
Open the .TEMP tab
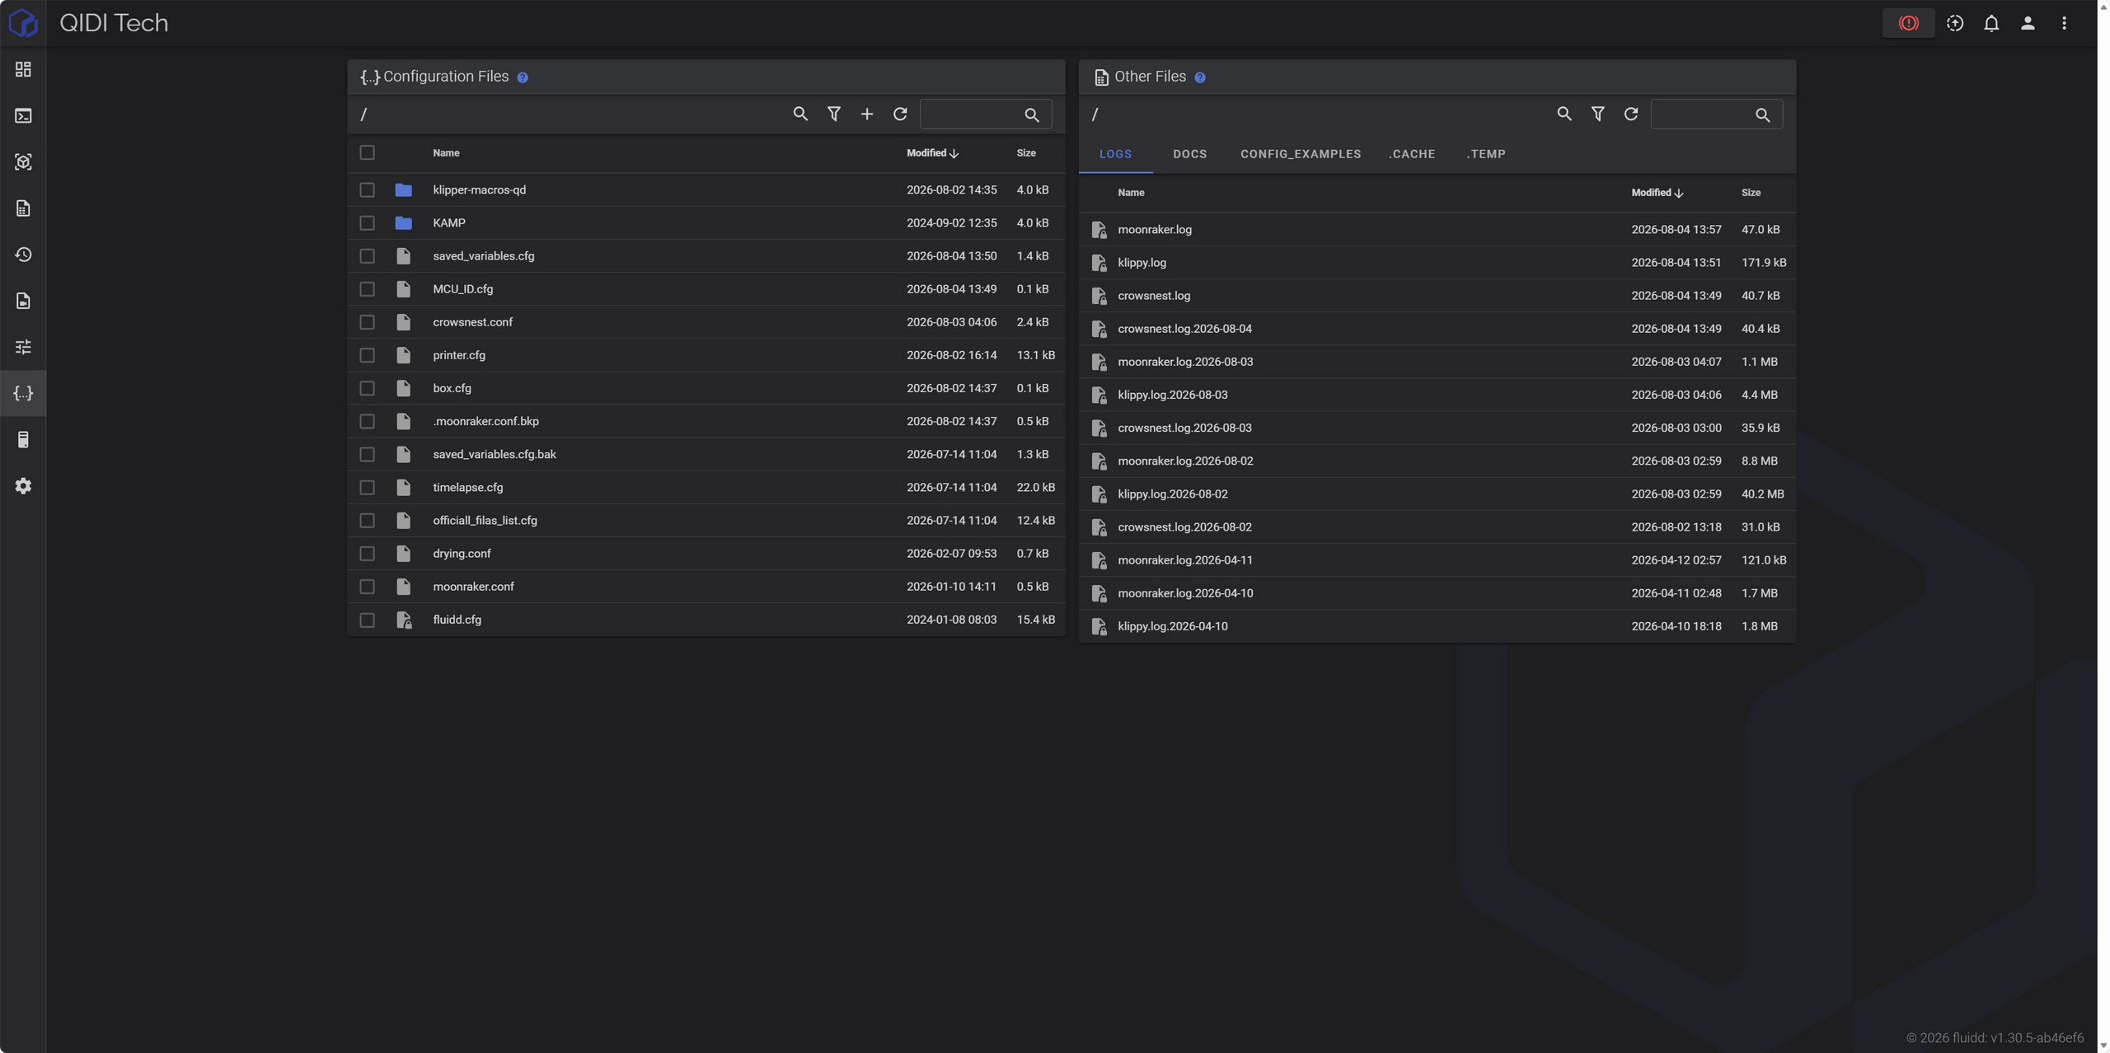click(x=1486, y=154)
